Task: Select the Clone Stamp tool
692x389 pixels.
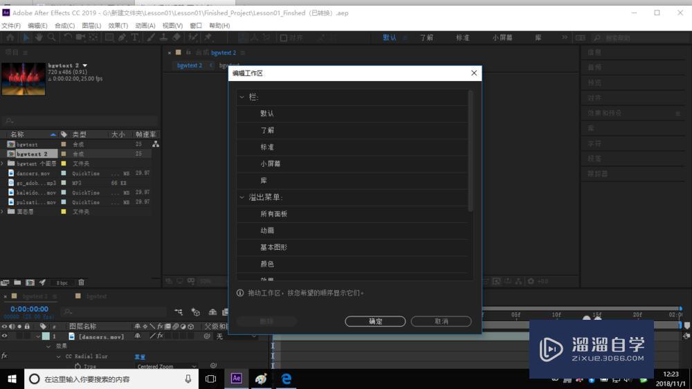Action: [x=163, y=37]
